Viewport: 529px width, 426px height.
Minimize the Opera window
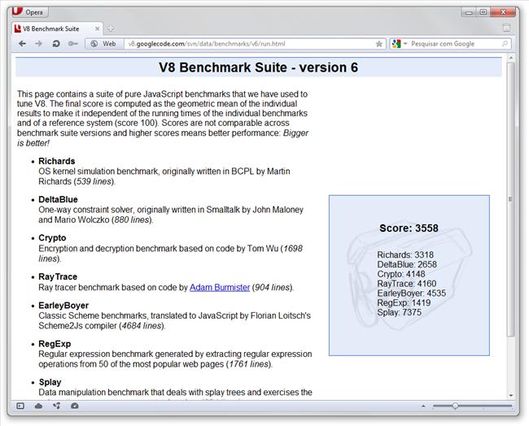pyautogui.click(x=469, y=12)
